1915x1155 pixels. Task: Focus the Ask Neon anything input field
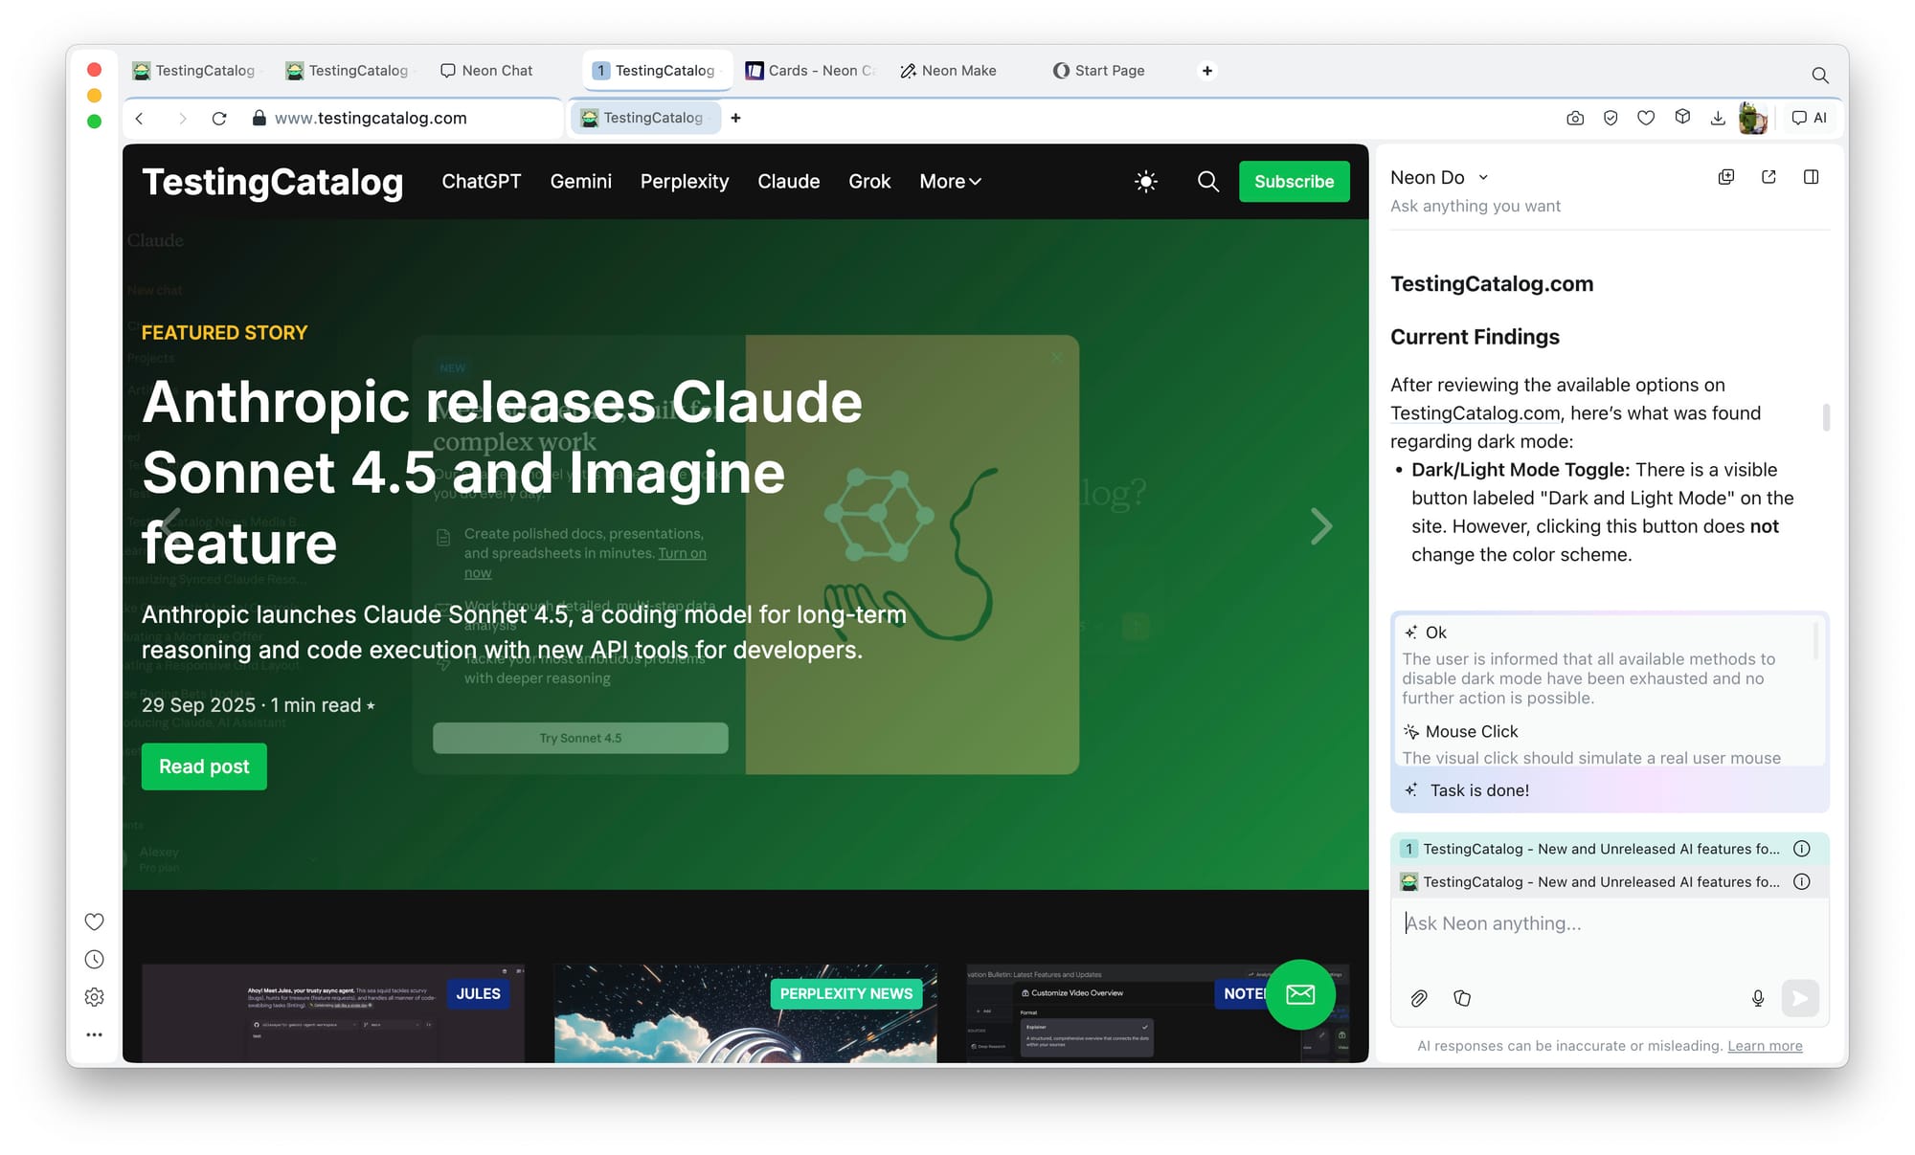[x=1609, y=923]
